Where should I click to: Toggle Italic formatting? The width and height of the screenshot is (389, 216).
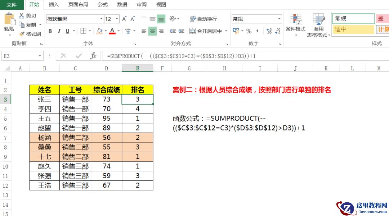pos(59,31)
